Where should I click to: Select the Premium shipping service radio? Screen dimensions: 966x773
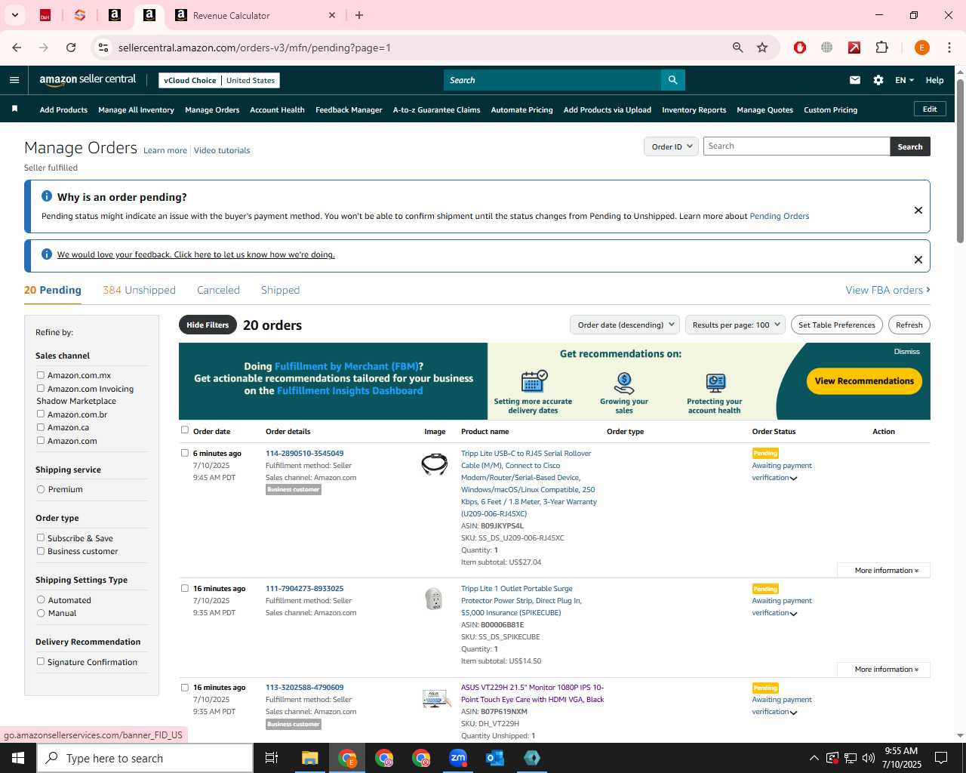[41, 489]
